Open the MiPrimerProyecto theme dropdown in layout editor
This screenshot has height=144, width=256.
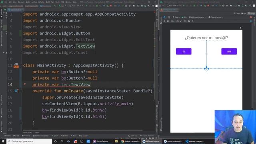coord(197,17)
